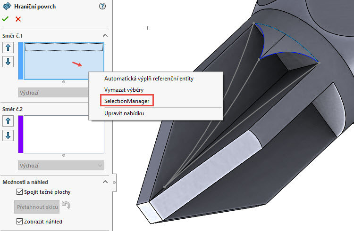354x231 pixels.
Task: Open SelectionManager from context menu
Action: [126, 101]
